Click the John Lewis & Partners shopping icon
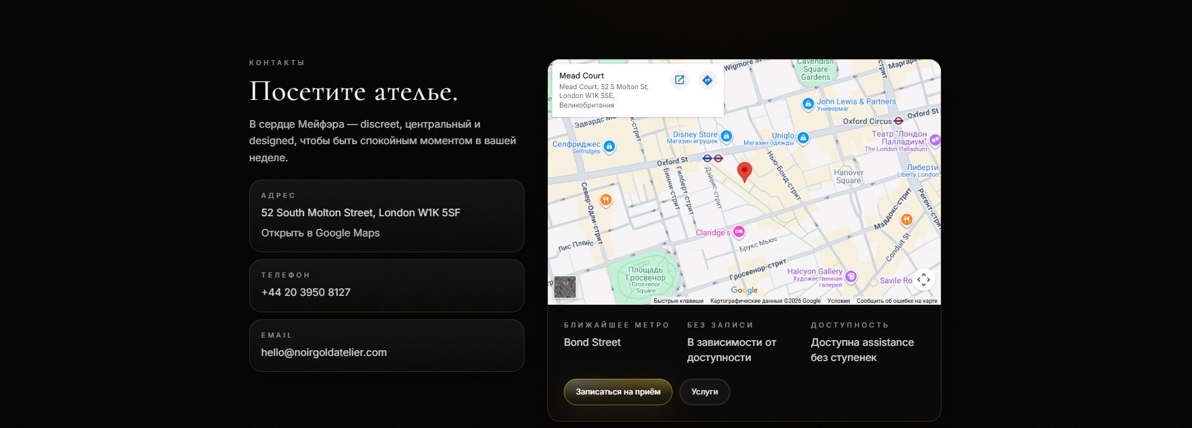Image resolution: width=1192 pixels, height=428 pixels. (808, 104)
